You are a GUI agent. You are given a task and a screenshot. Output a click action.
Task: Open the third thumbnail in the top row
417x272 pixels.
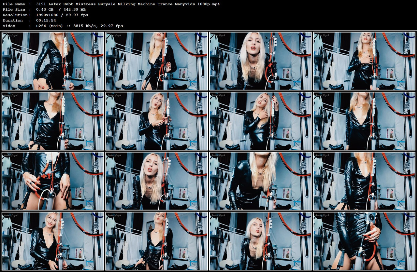260,61
